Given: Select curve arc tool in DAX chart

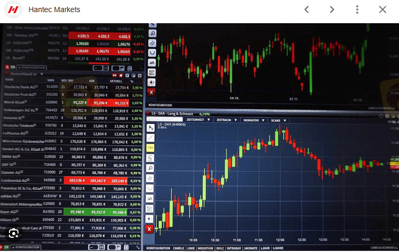Looking at the screenshot, I should coord(150,188).
